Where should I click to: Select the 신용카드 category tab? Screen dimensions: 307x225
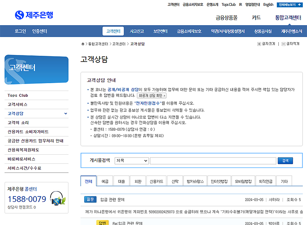point(156,181)
